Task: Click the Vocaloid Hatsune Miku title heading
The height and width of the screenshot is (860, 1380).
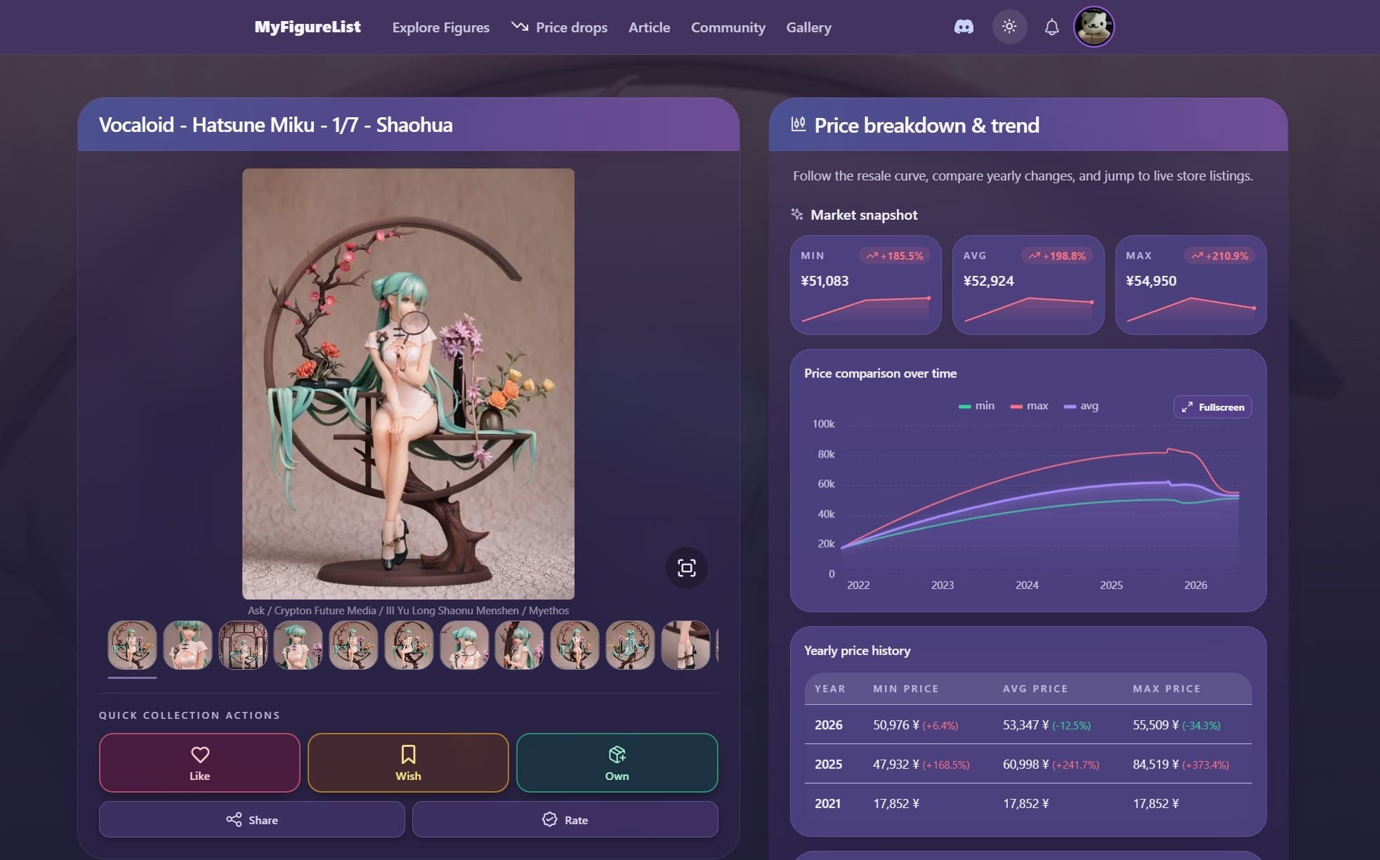Action: point(275,124)
